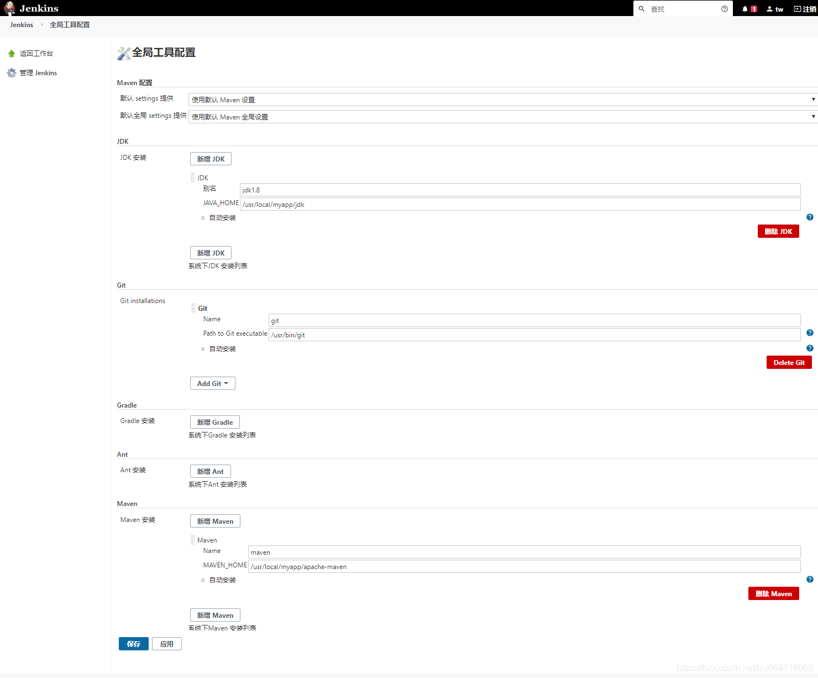
Task: Click the lower 新增 JDK button
Action: 211,253
